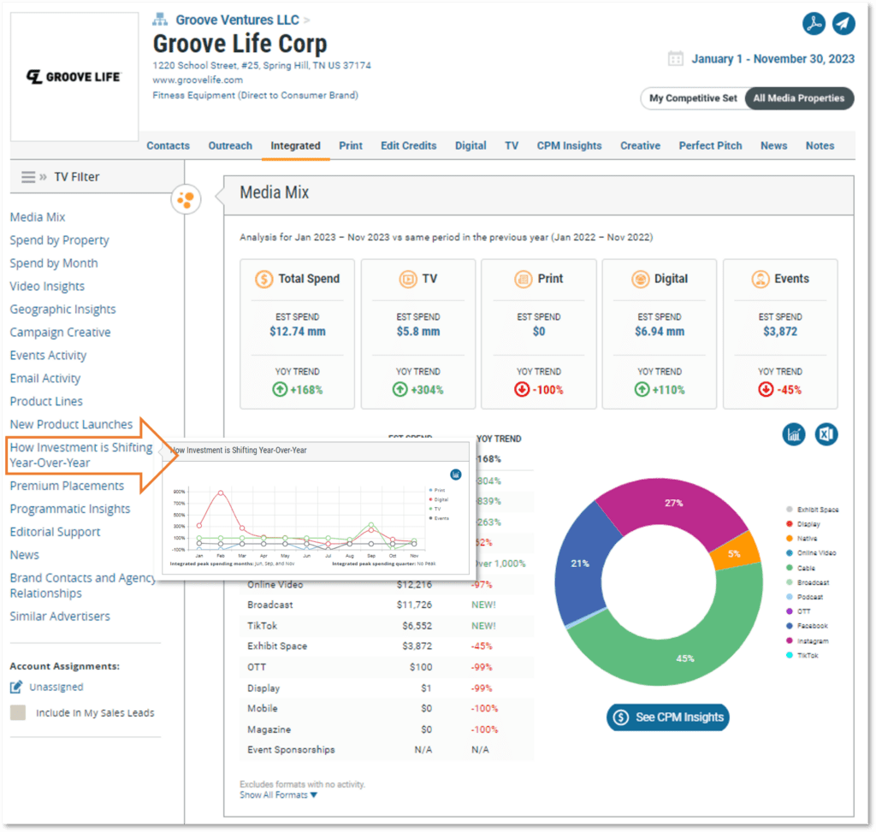
Task: Switch to the Print tab
Action: (350, 145)
